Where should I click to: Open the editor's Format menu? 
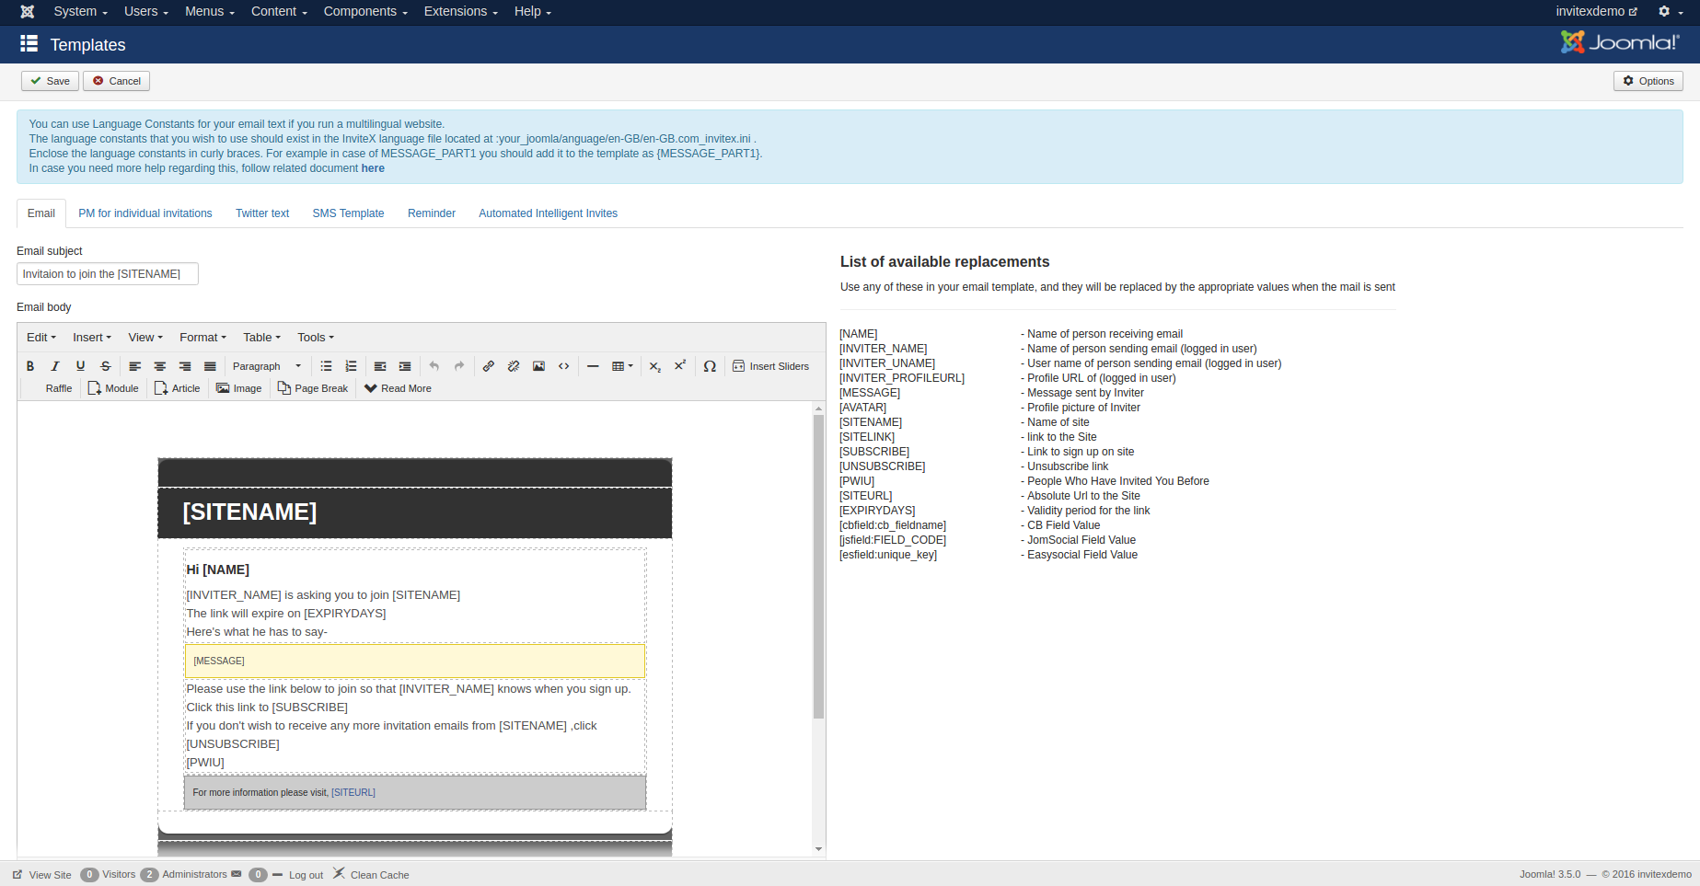(x=202, y=338)
